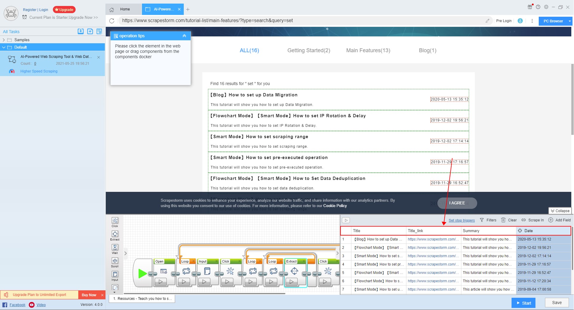Viewport: 574px width, 310px height.
Task: Select the Title column header
Action: (378, 231)
